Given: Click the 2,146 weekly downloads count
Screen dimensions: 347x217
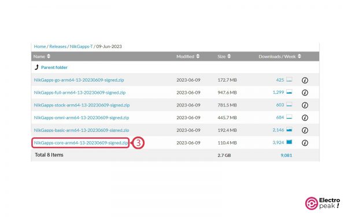Looking at the screenshot, I should [278, 130].
